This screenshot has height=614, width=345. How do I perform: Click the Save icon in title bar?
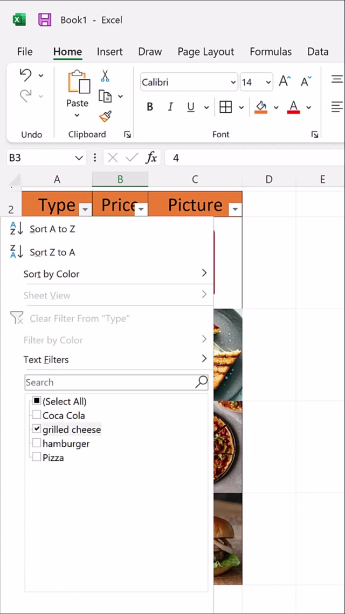[x=45, y=20]
